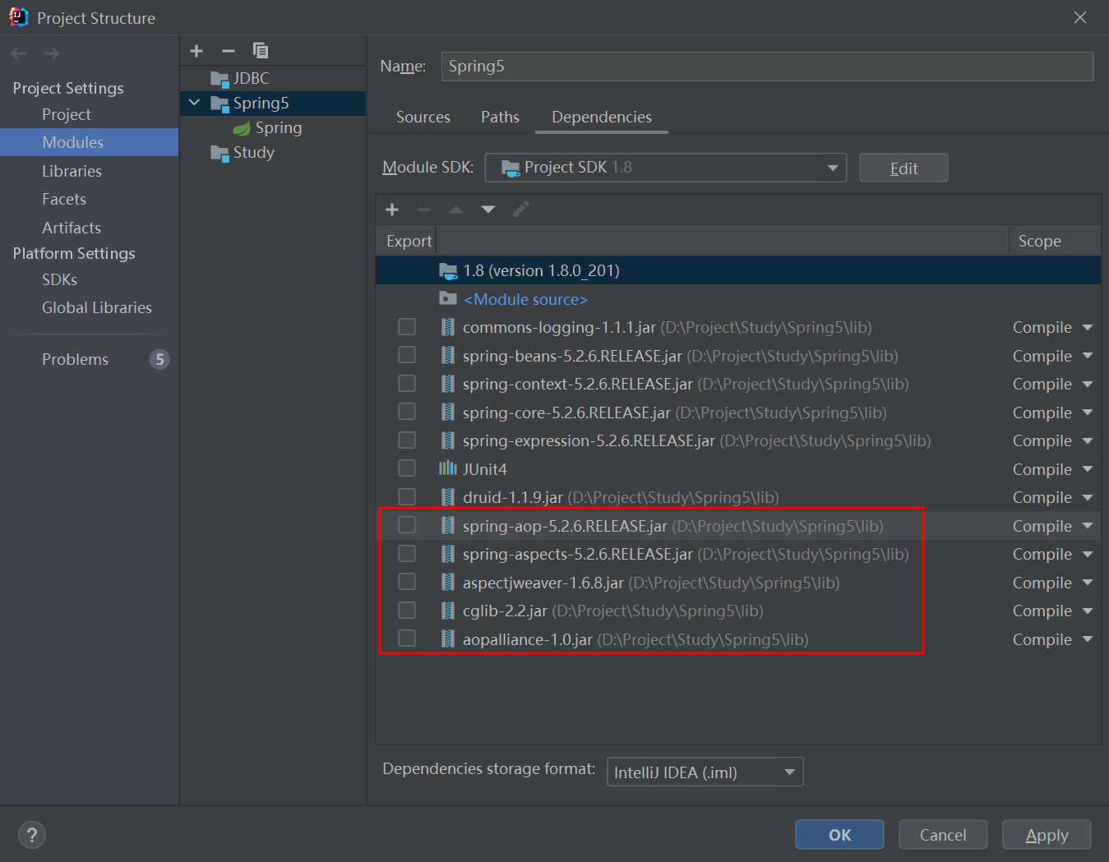Open the scope dropdown for spring-aspects-5.2.6.RELEASE.jar
The height and width of the screenshot is (862, 1109).
(1088, 554)
